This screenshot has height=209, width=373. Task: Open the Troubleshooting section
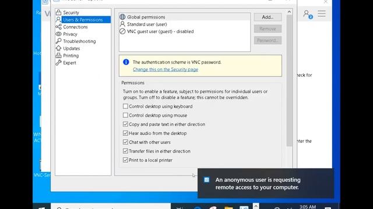pos(79,41)
